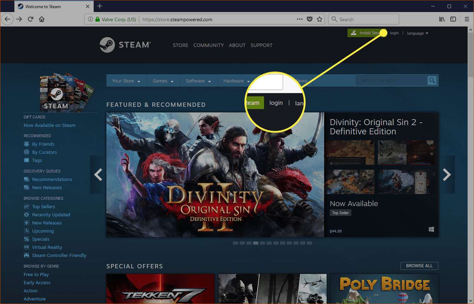474x304 pixels.
Task: Select COMMUNITY in the navigation menu
Action: click(208, 45)
